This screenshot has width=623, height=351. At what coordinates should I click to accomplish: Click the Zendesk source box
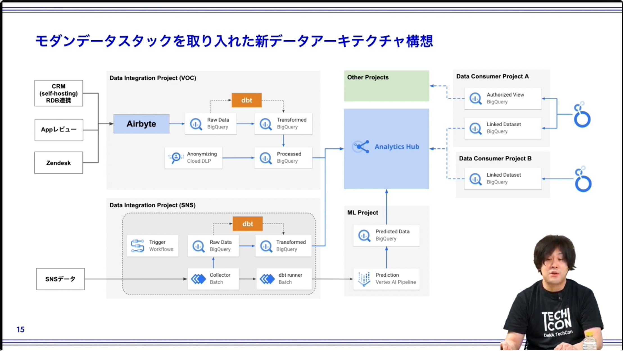tap(58, 163)
